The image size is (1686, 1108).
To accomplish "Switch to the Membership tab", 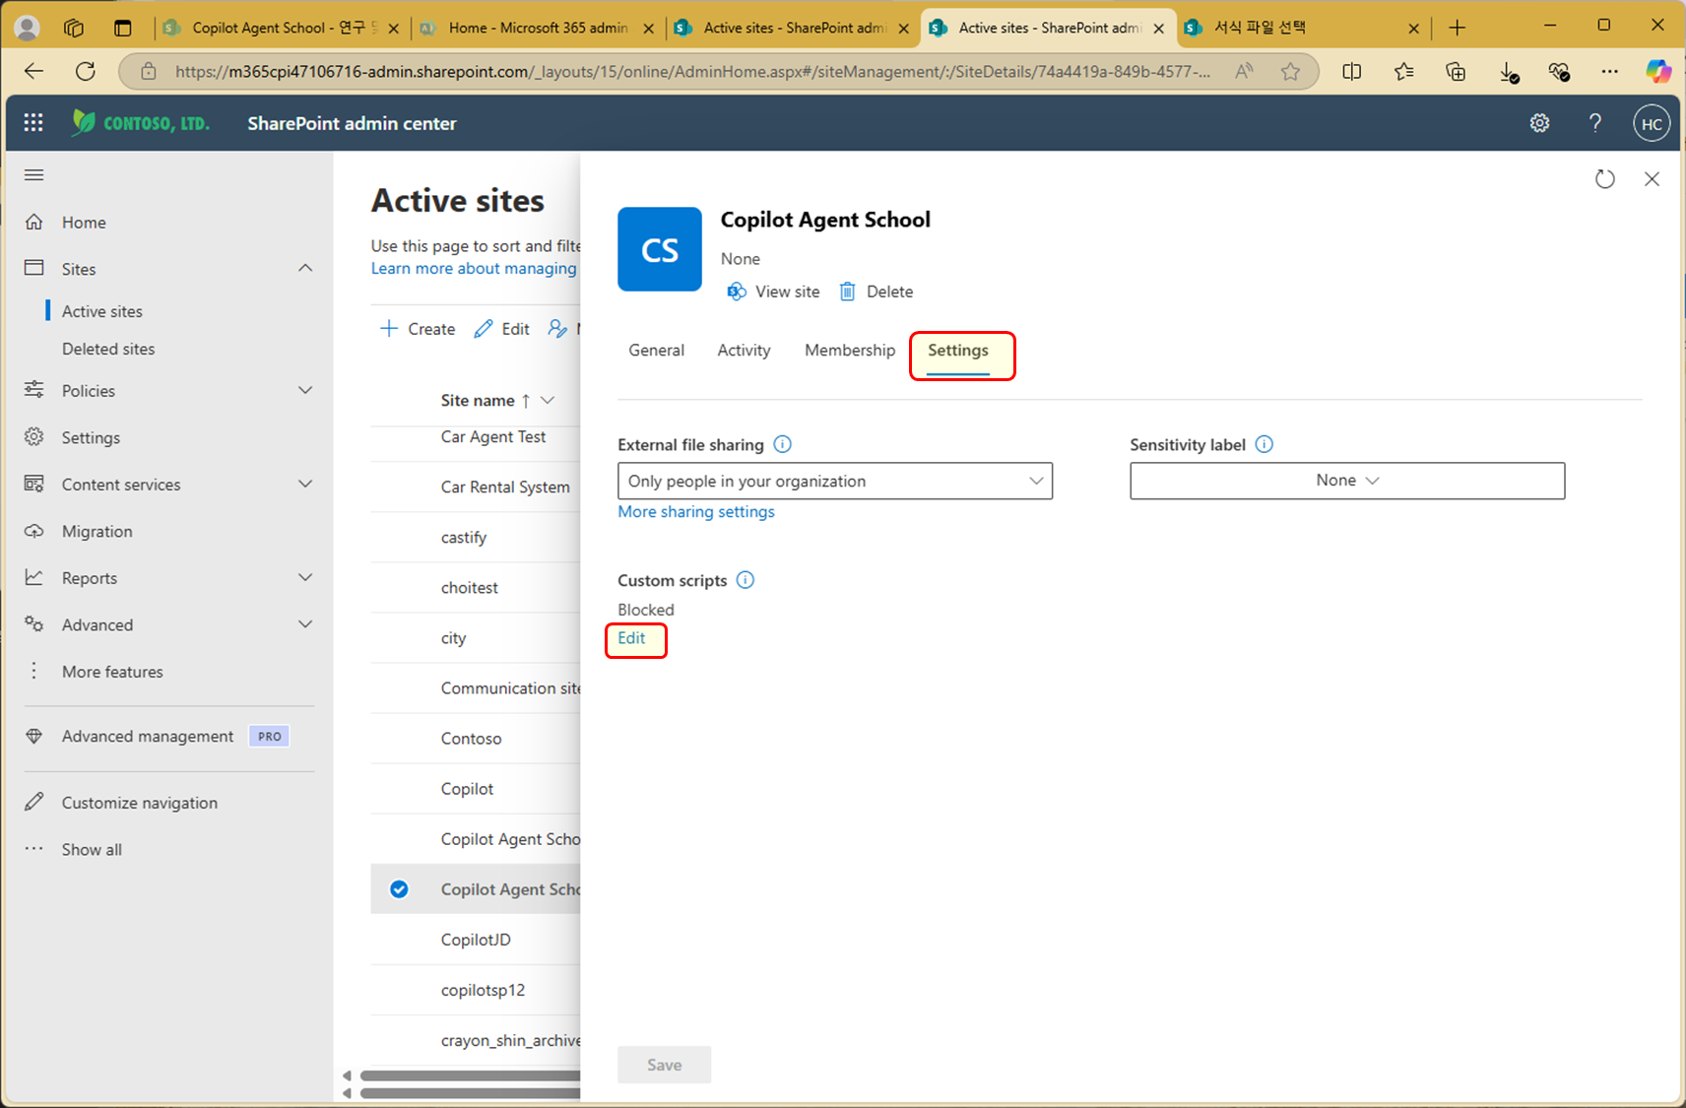I will point(850,351).
